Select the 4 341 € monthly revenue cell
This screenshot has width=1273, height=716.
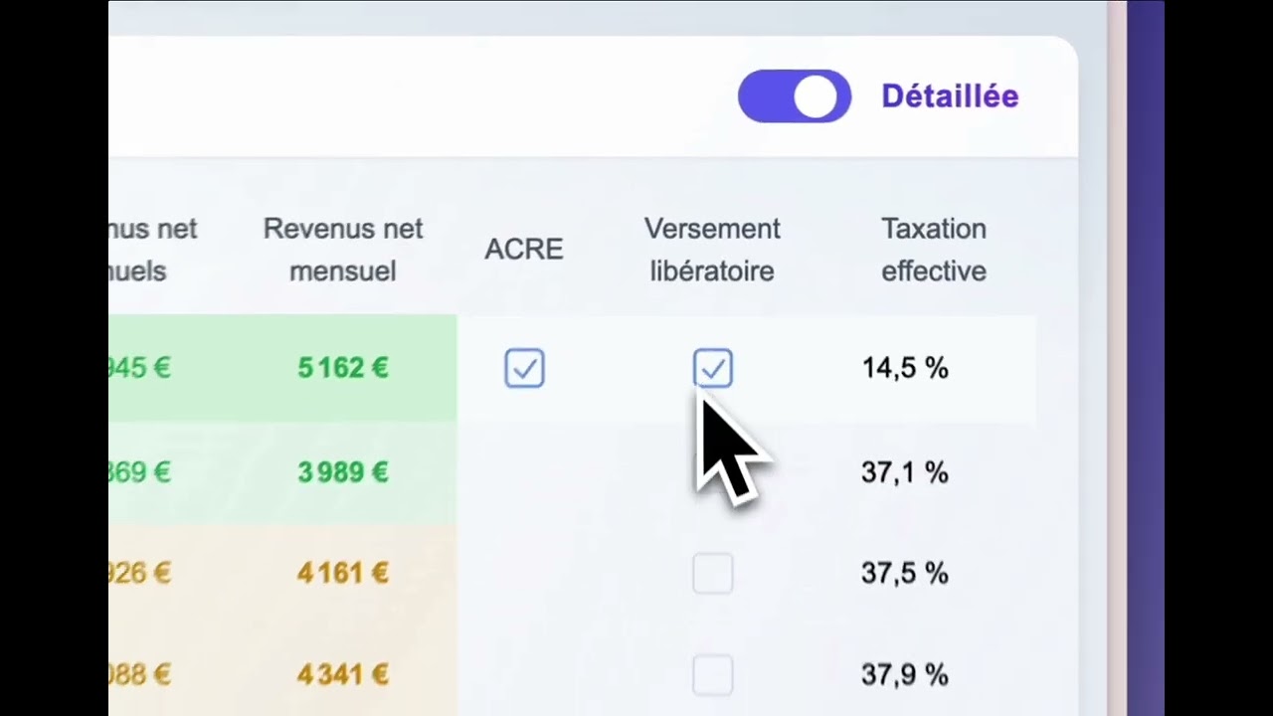pyautogui.click(x=343, y=675)
